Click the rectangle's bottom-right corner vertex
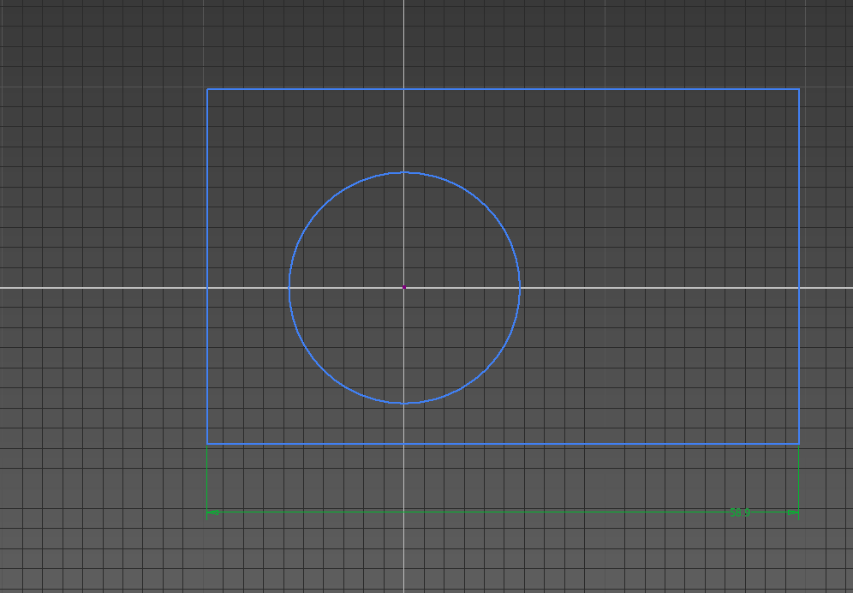Screen dimensions: 853x593 coord(799,444)
